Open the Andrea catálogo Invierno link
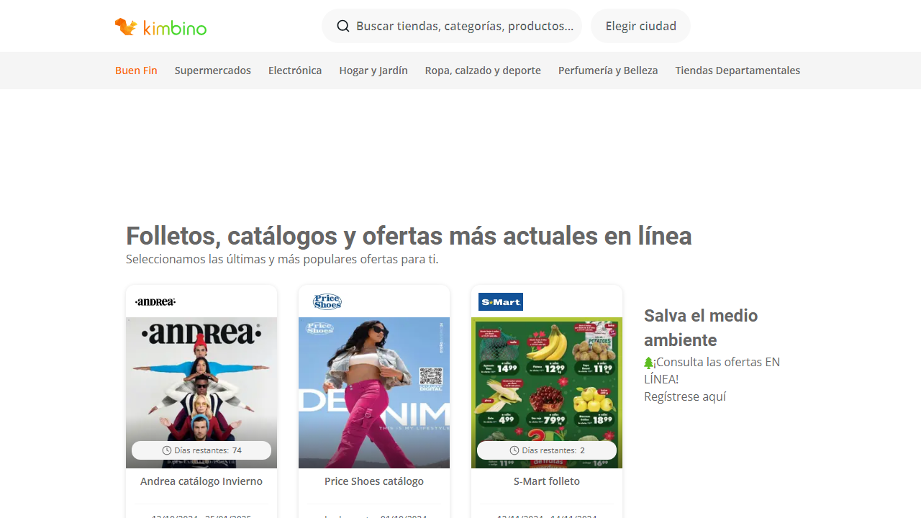This screenshot has height=518, width=921. pyautogui.click(x=201, y=481)
